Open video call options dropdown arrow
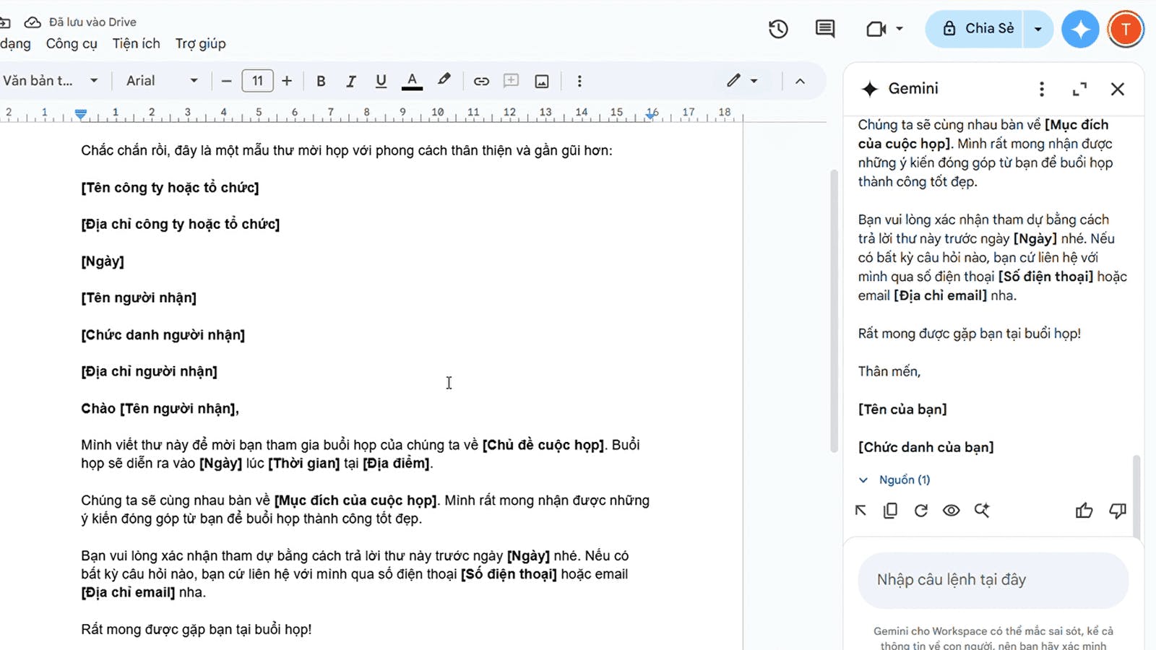The height and width of the screenshot is (650, 1156). [x=900, y=29]
